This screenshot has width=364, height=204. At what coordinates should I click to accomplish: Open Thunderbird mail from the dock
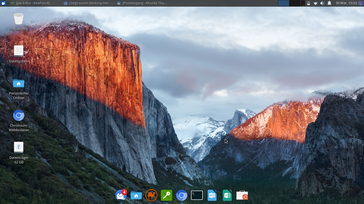tap(121, 195)
